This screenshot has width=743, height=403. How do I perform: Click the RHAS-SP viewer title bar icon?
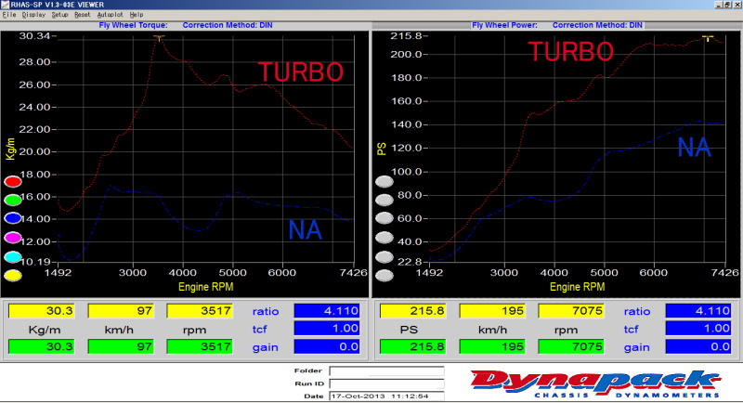pos(5,5)
